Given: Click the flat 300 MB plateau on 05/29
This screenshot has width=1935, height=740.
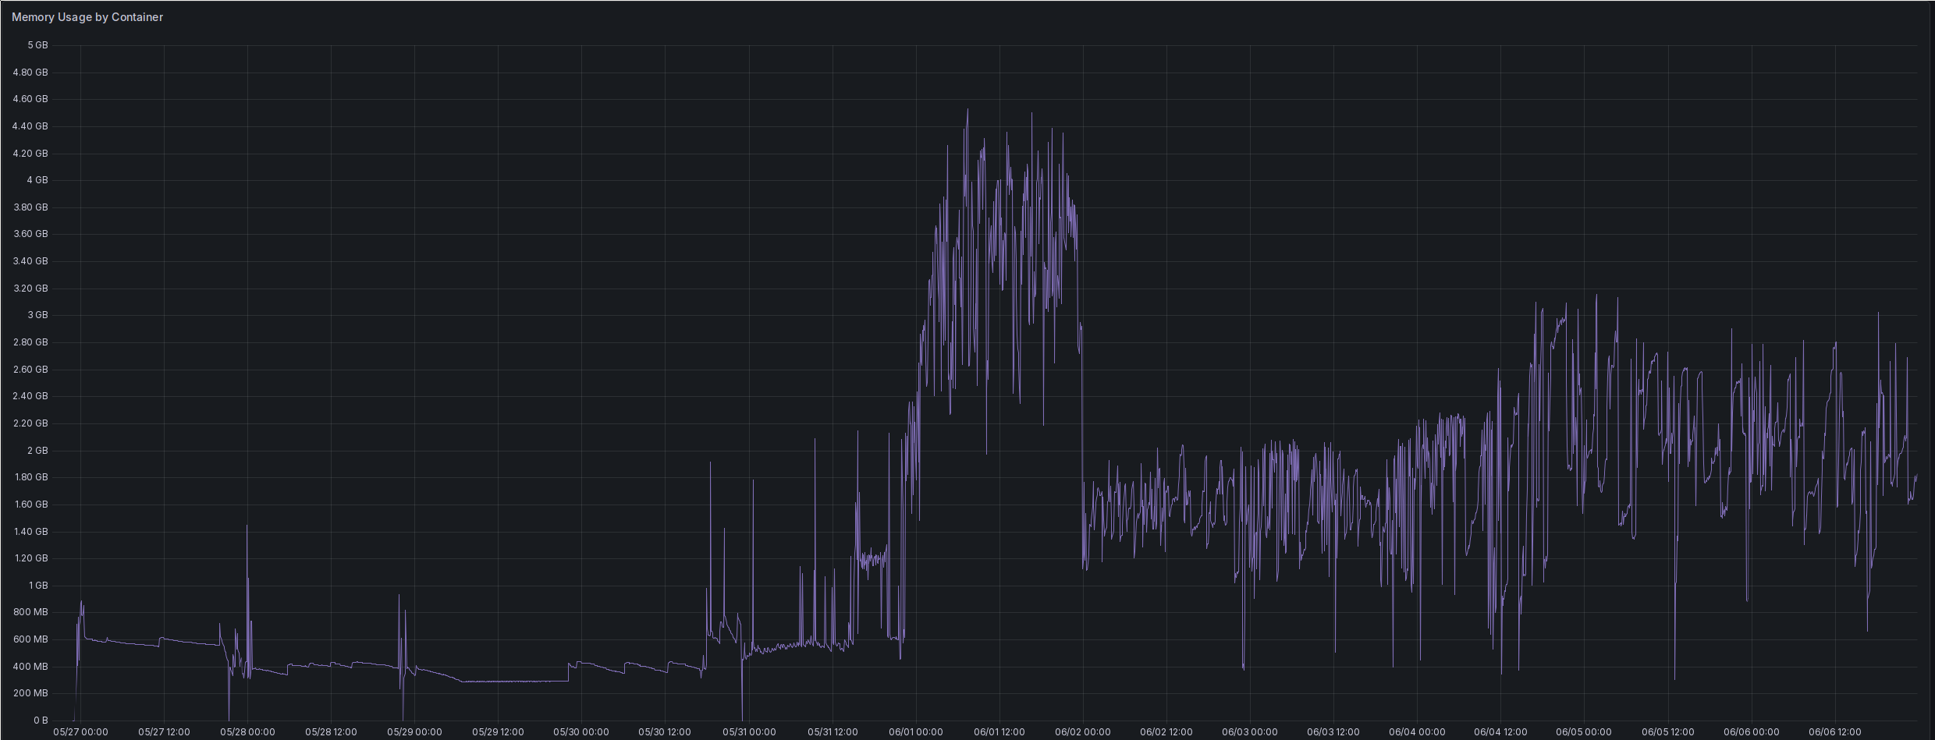Looking at the screenshot, I should pyautogui.click(x=515, y=682).
